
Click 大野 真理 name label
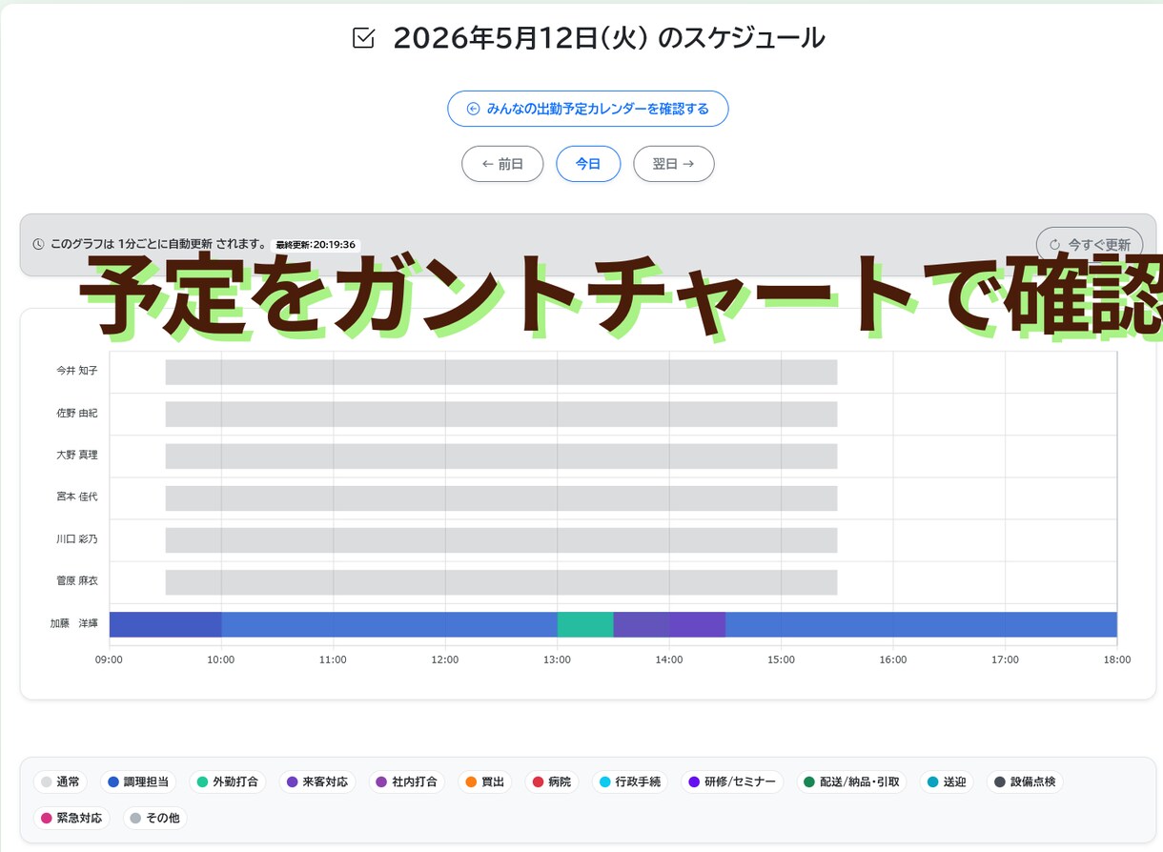coord(76,455)
